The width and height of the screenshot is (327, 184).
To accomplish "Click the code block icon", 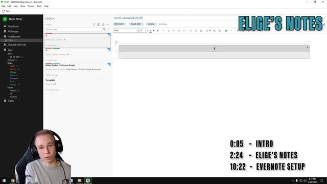I will 184,31.
